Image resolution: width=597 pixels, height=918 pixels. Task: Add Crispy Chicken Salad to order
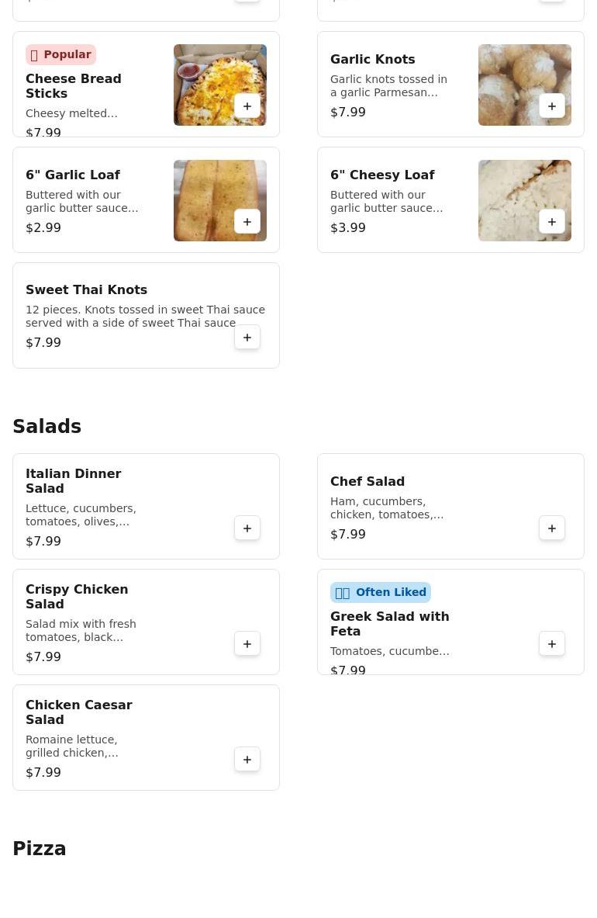247,644
